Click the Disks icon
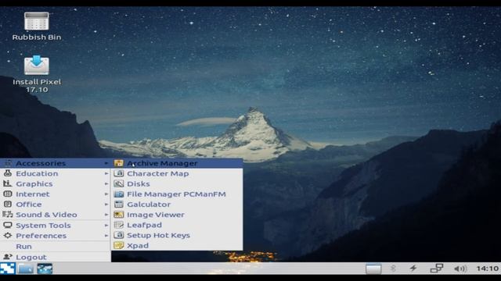 [x=118, y=183]
